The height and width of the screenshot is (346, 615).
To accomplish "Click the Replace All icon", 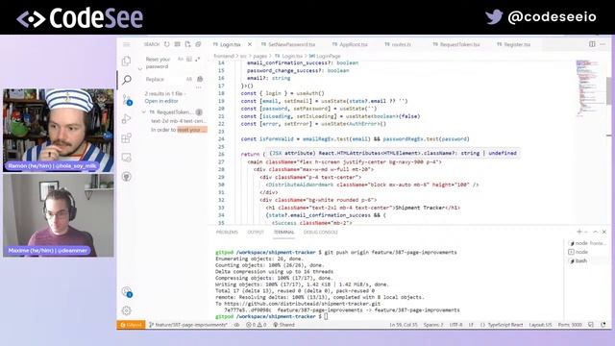I will 200,79.
